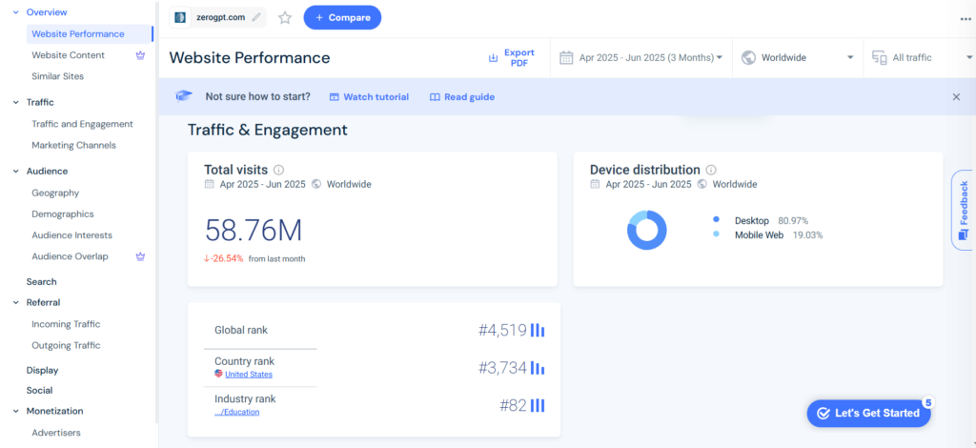The width and height of the screenshot is (976, 448).
Task: Open Incoming Traffic under Referral
Action: coord(66,324)
